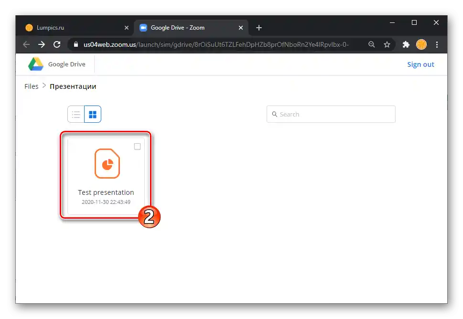Focus the Search input field
The image size is (463, 319).
click(x=331, y=114)
